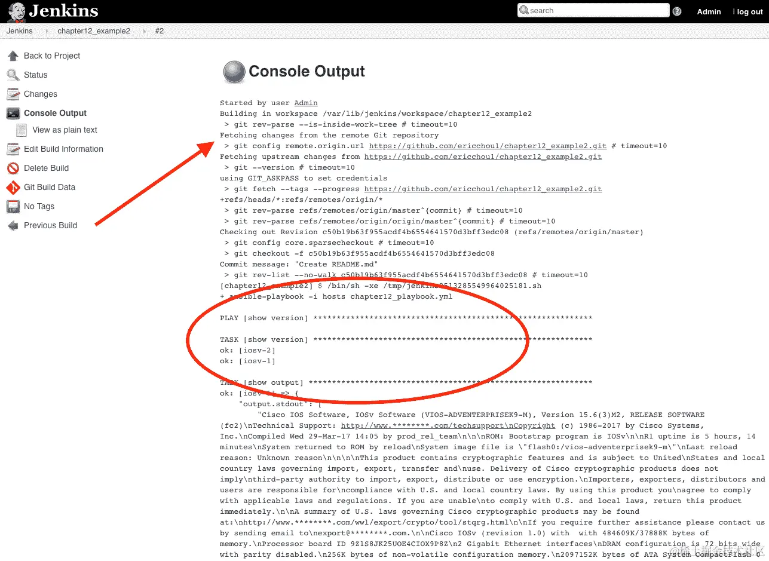This screenshot has width=769, height=561.
Task: Click the 'git config core.sparsecheckout' line
Action: pos(329,243)
